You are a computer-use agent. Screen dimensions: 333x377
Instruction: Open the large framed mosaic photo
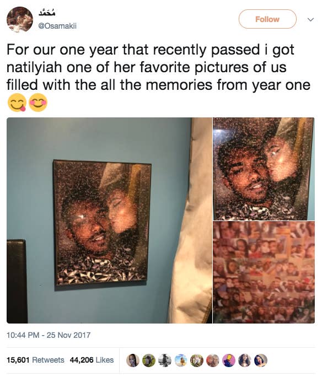tap(109, 220)
